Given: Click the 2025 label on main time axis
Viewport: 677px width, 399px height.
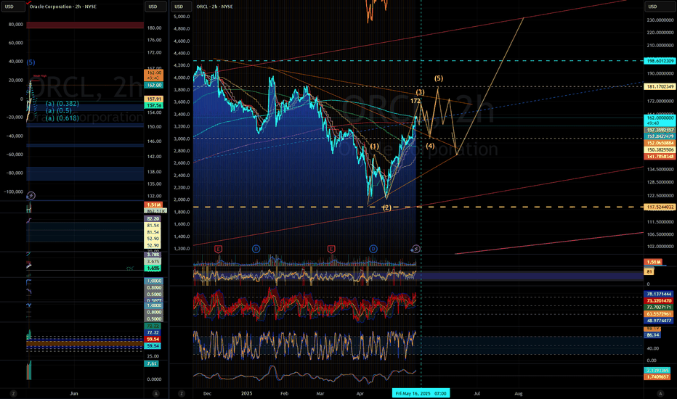Looking at the screenshot, I should (x=246, y=393).
